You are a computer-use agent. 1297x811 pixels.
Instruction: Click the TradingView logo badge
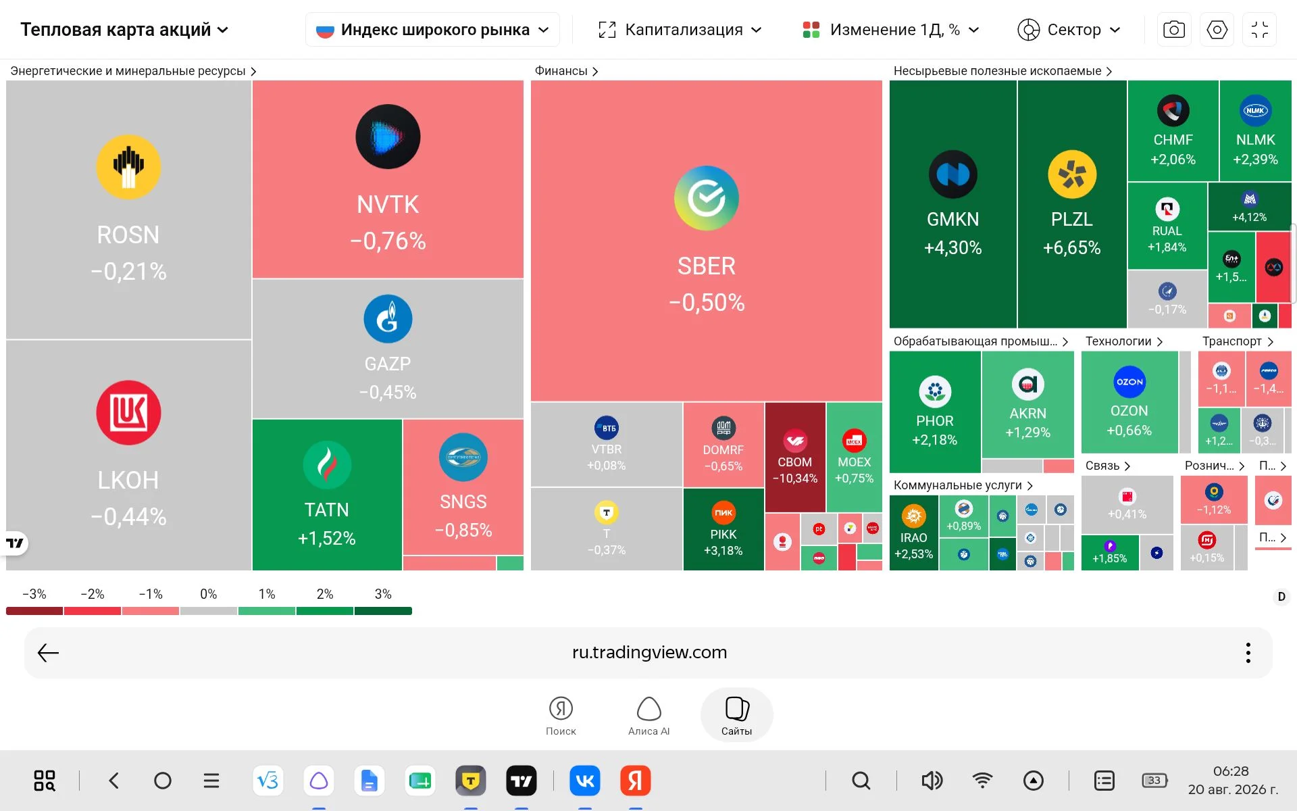click(15, 543)
